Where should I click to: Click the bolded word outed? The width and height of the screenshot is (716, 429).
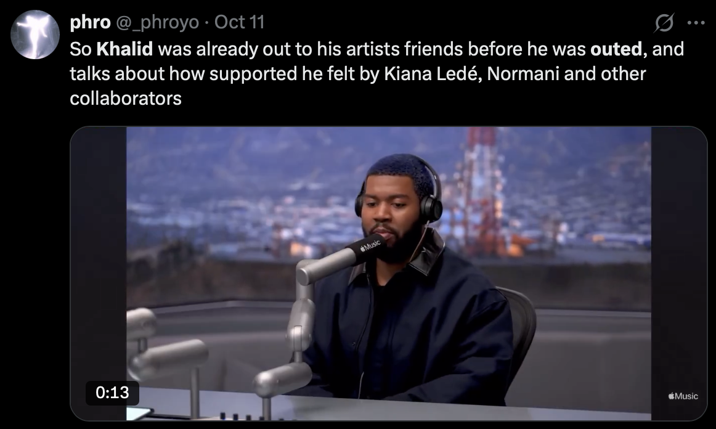(x=616, y=49)
